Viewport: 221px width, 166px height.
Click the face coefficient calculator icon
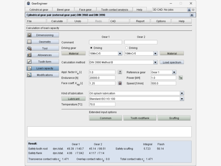coord(120,83)
